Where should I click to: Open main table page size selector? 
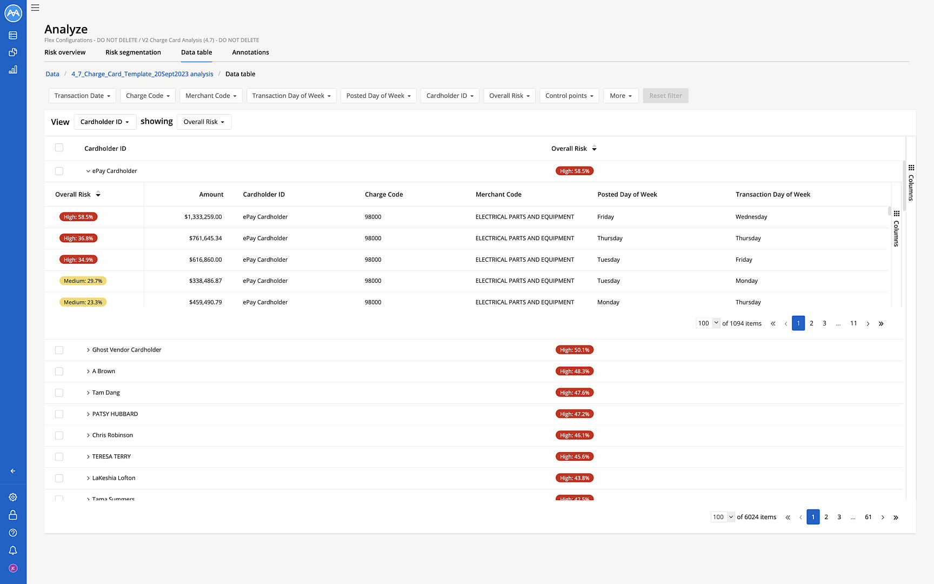pyautogui.click(x=723, y=517)
